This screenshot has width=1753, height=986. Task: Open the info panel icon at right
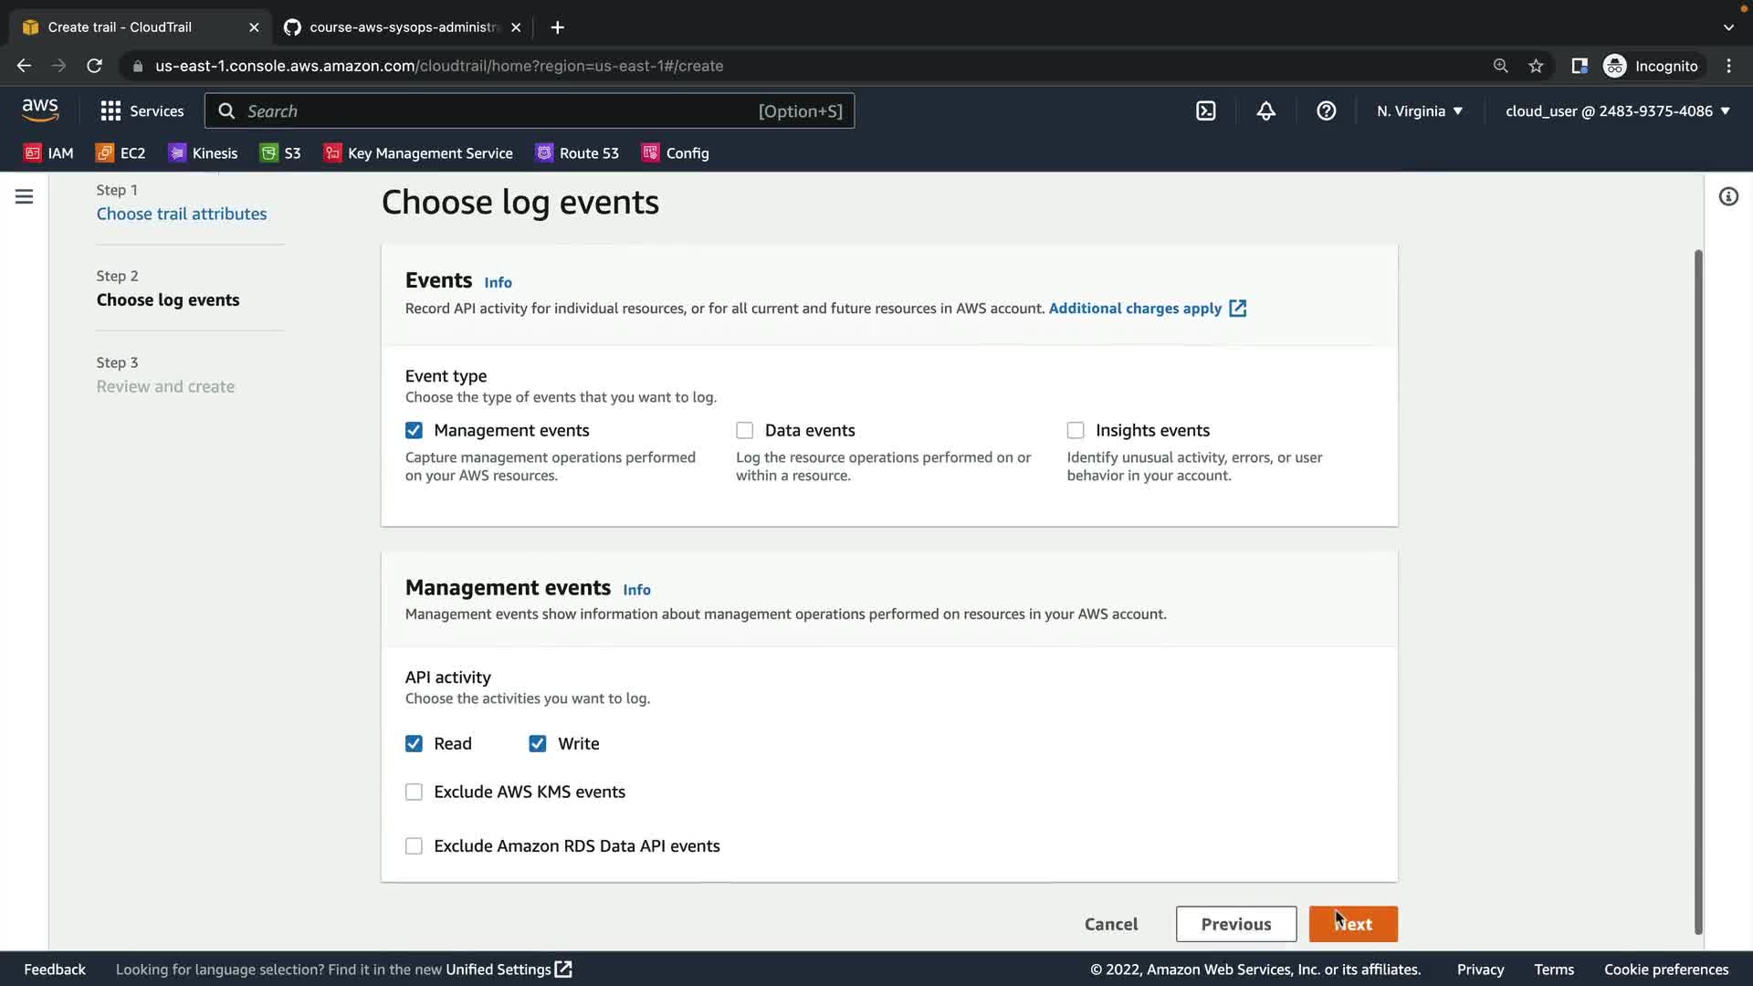(1727, 196)
